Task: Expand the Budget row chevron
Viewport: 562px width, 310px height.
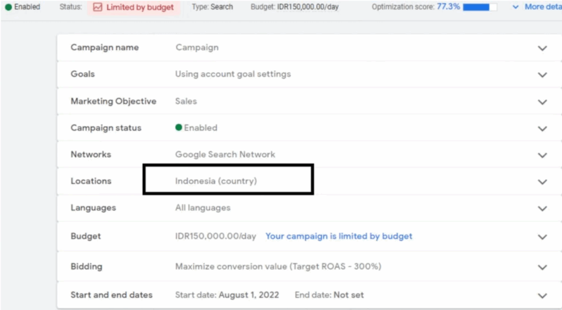Action: pos(542,237)
